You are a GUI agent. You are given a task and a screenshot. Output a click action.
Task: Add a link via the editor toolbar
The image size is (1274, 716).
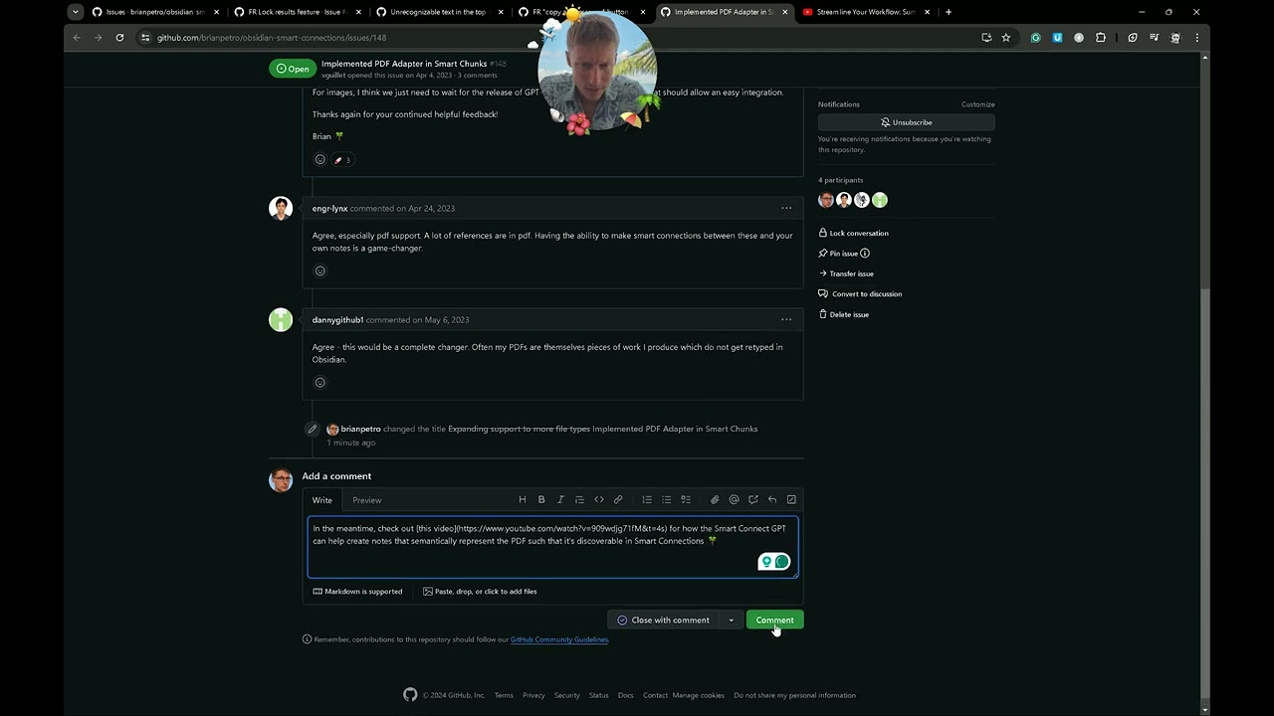(x=618, y=499)
